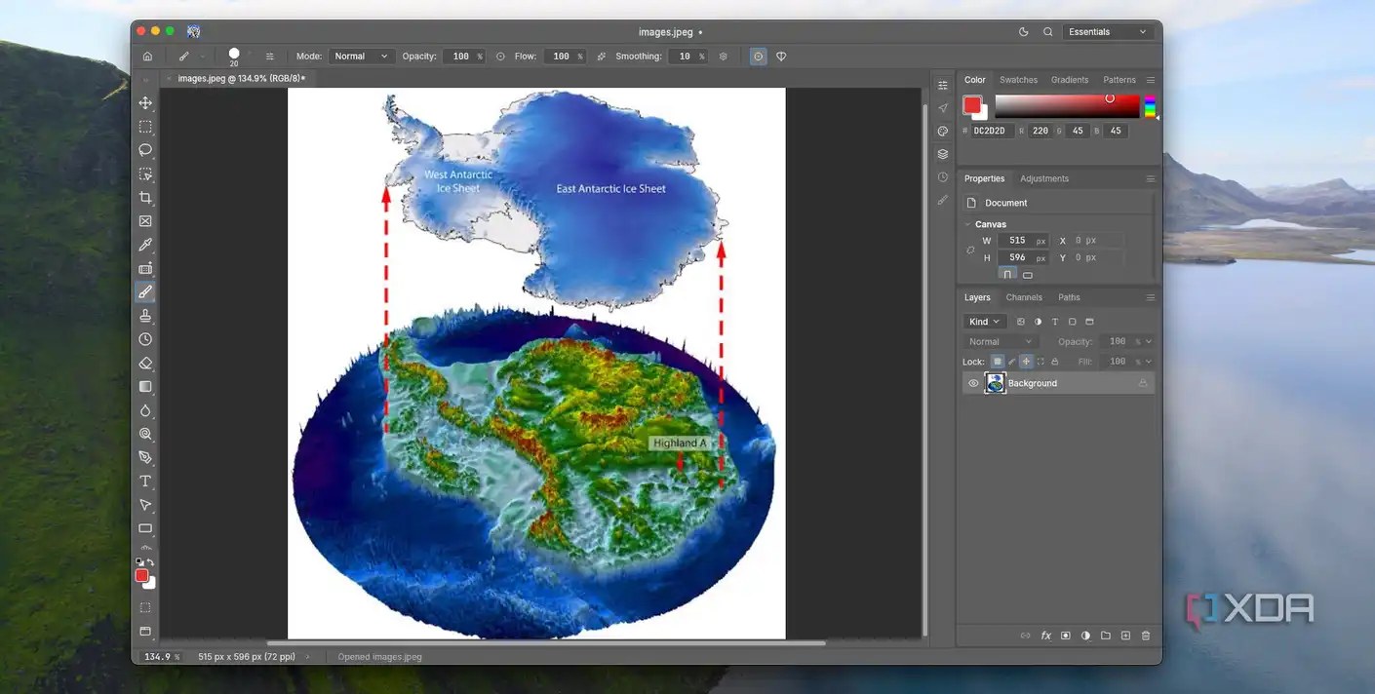The image size is (1375, 694).
Task: Open the Brush Settings panel icon
Action: (270, 57)
